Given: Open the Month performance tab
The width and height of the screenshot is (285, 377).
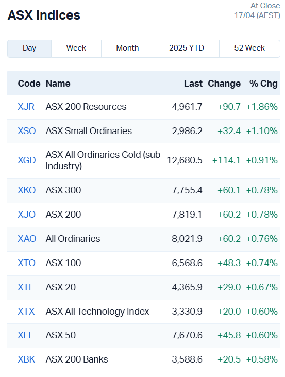Looking at the screenshot, I should (127, 48).
